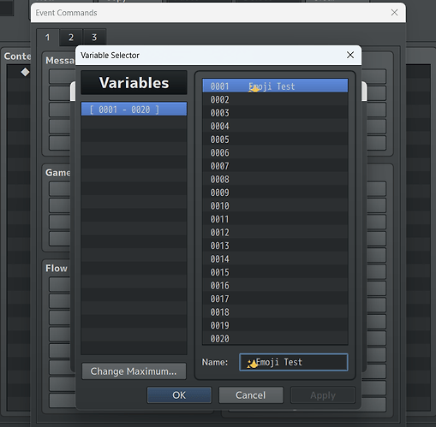The image size is (436, 427).
Task: Switch to Event Commands tab 3
Action: pos(94,37)
